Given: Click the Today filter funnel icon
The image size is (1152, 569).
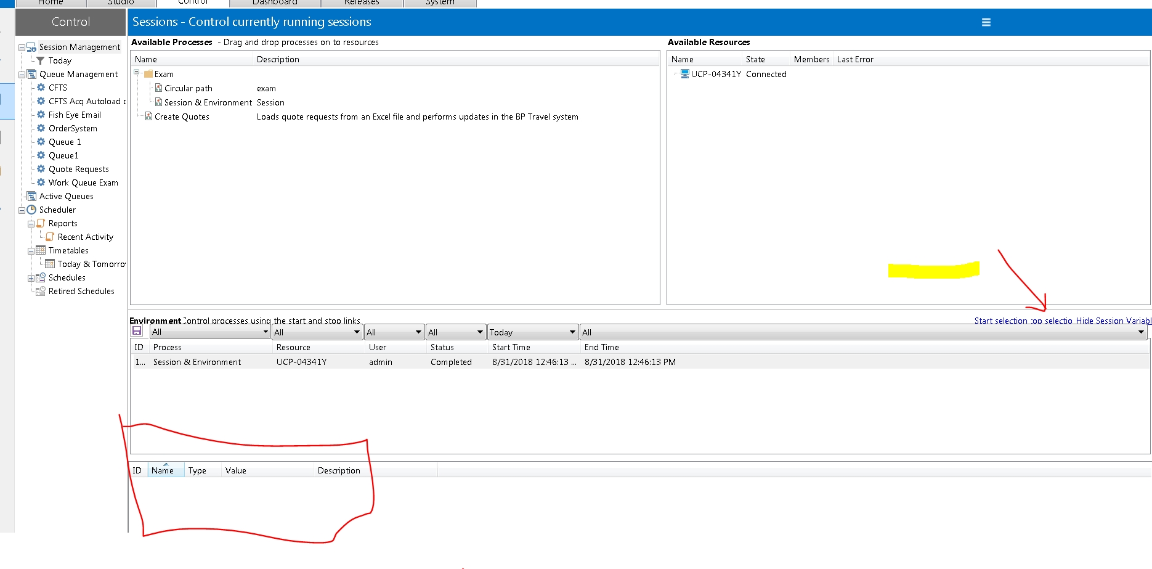Looking at the screenshot, I should coord(41,60).
